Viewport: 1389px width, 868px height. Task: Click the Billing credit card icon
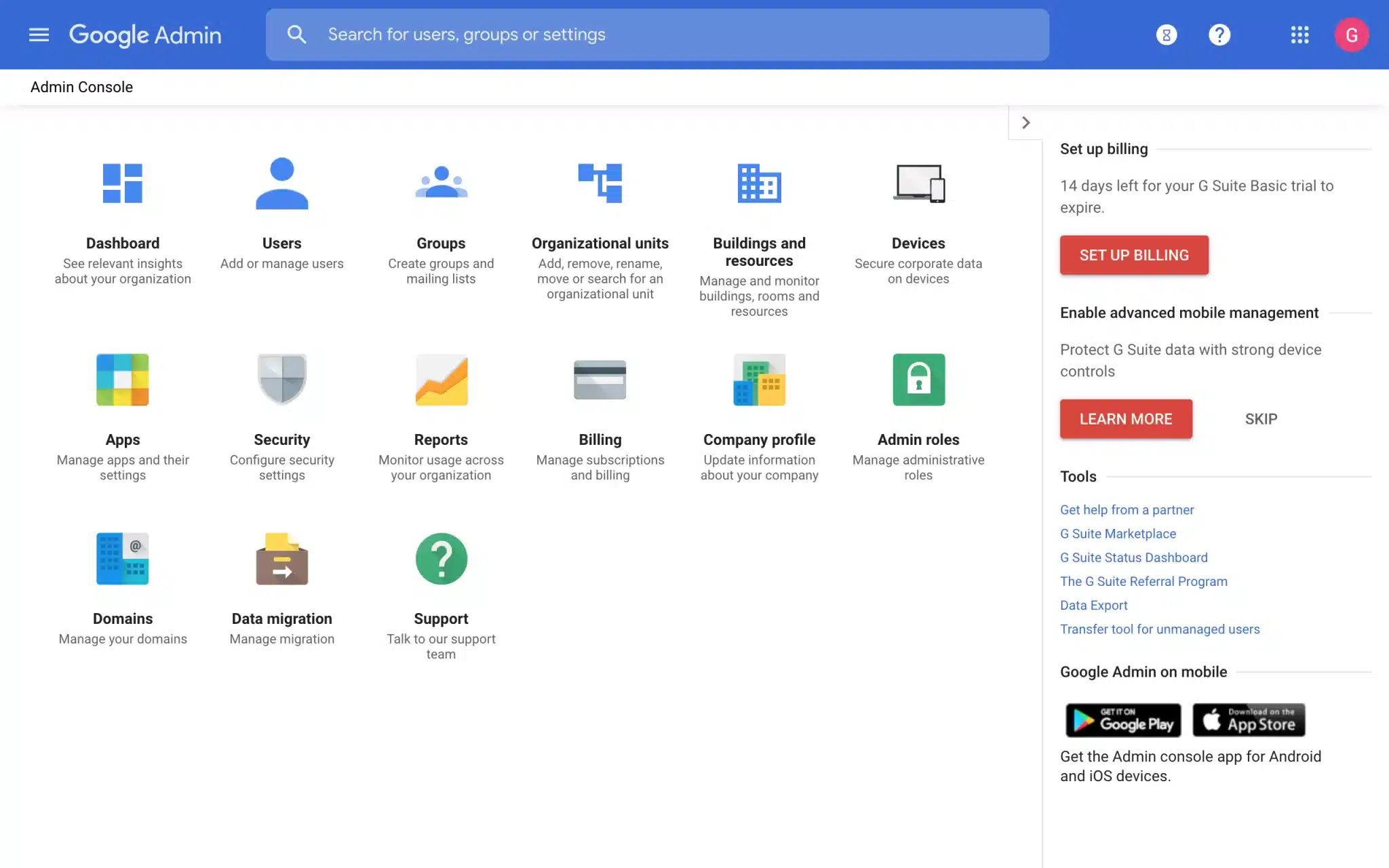tap(600, 379)
